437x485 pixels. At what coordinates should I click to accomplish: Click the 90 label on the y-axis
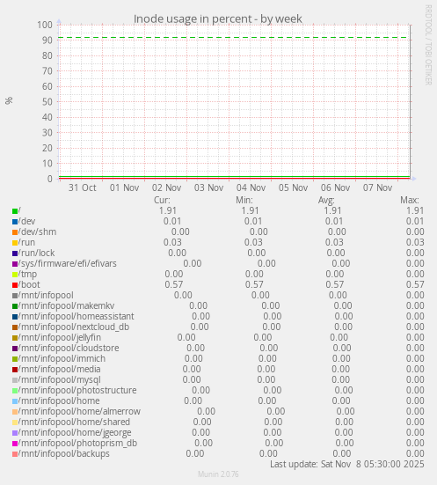(x=47, y=40)
